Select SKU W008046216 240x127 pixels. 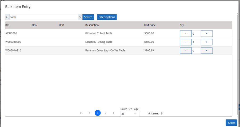point(13,50)
